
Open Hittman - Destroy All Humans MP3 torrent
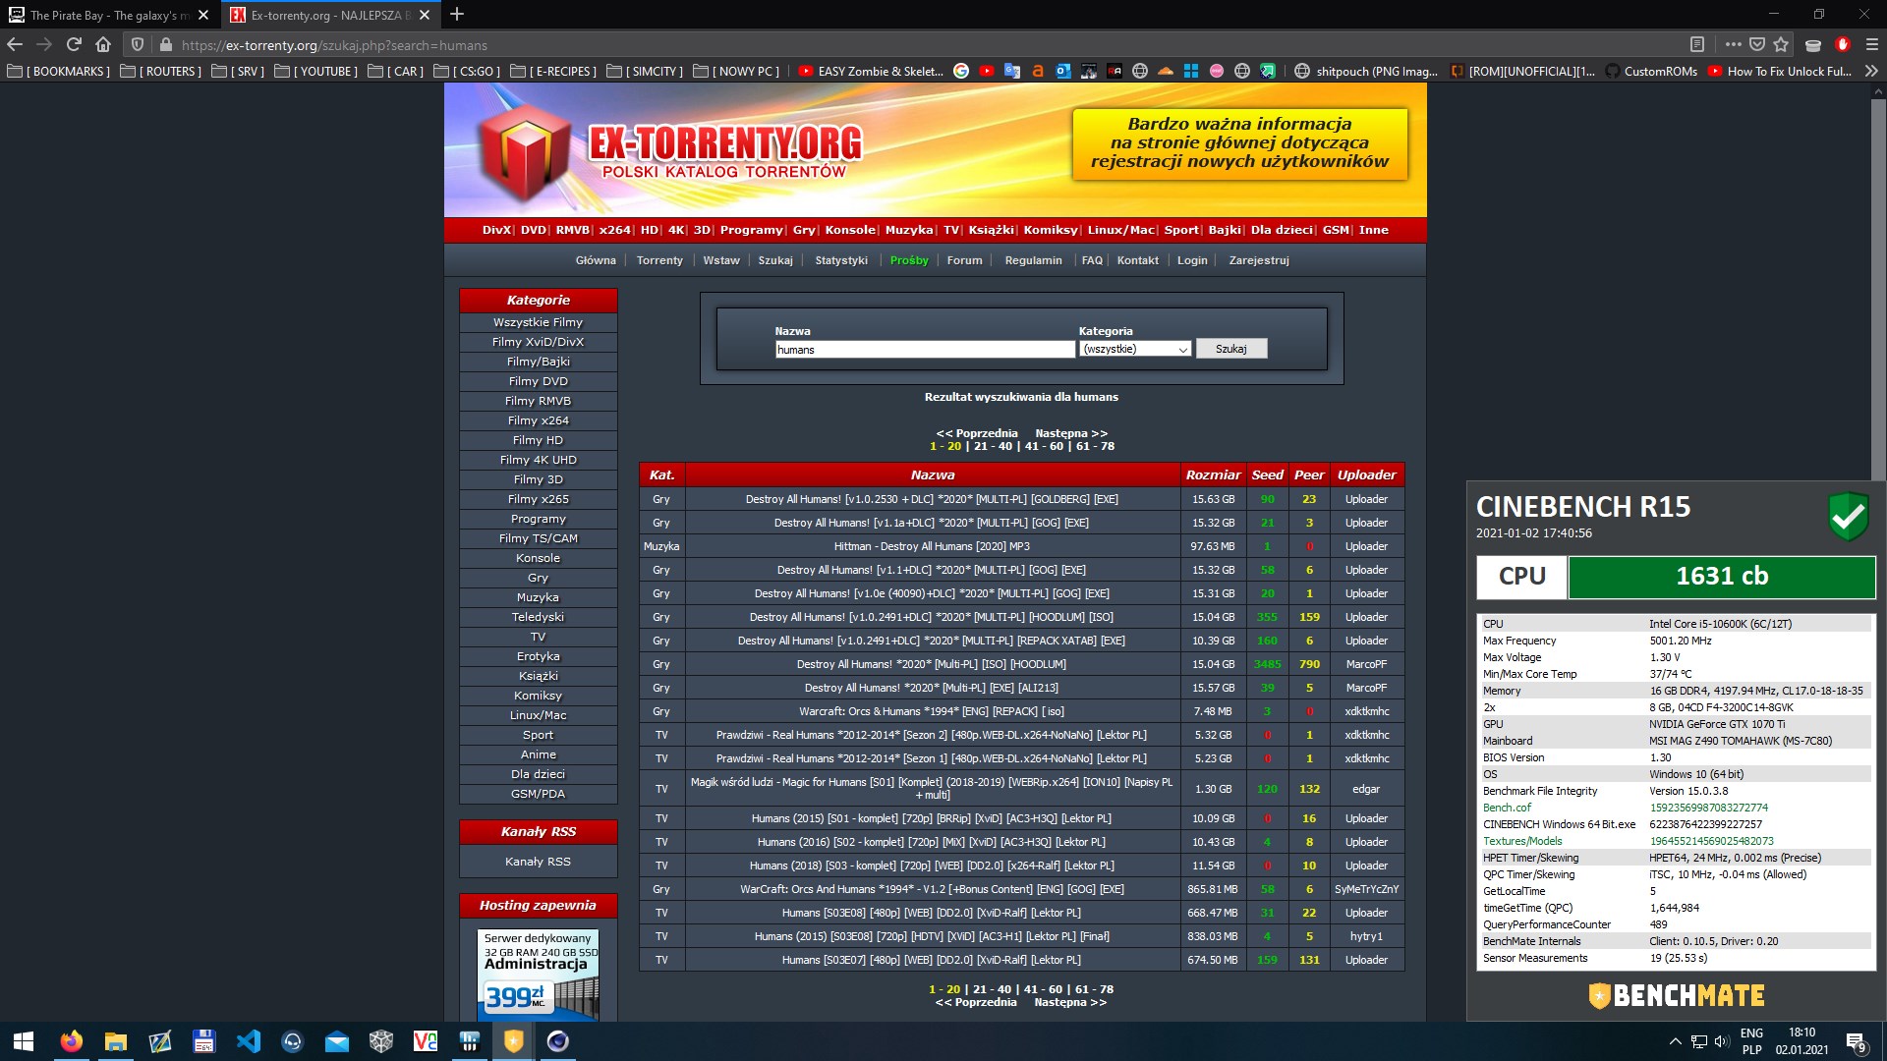pyautogui.click(x=932, y=546)
